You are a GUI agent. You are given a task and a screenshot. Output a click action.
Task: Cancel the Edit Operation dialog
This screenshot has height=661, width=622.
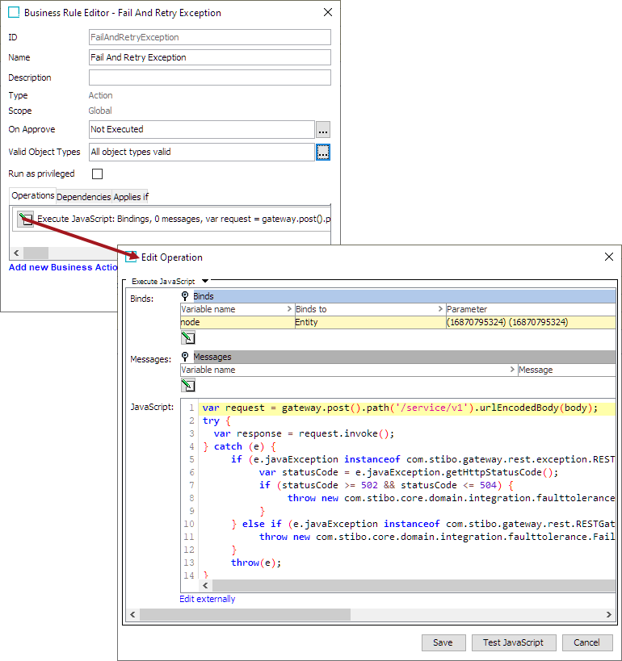tap(587, 642)
